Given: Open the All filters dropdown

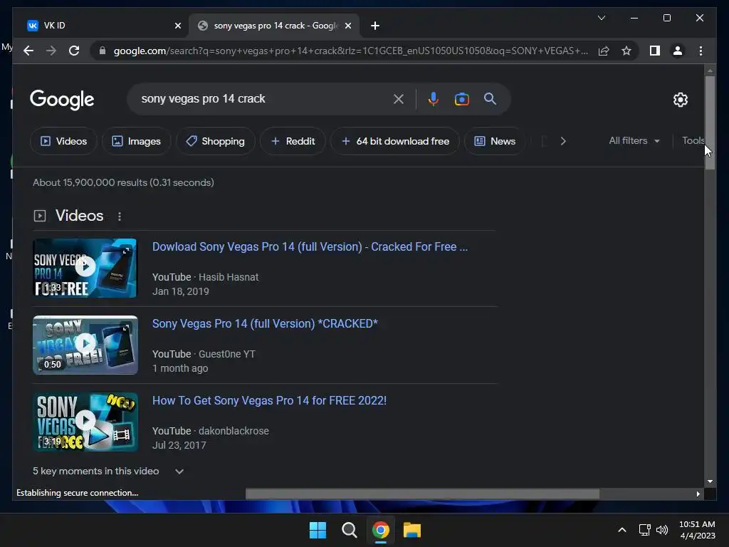Looking at the screenshot, I should pos(634,140).
